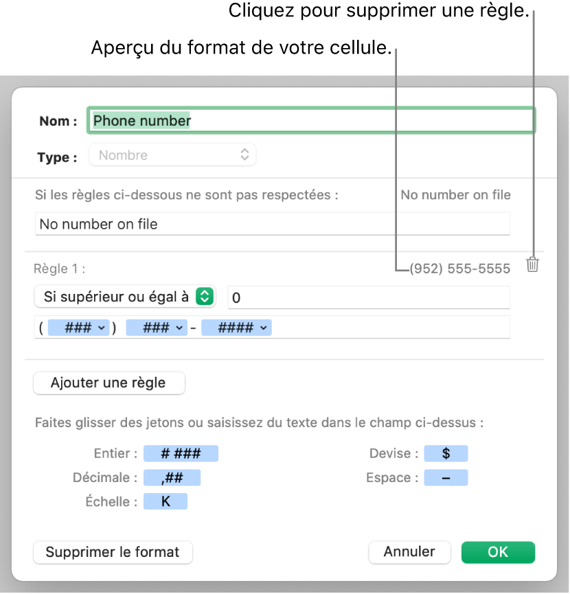570x594 pixels.
Task: Open the Type dropdown showing Nombre
Action: click(172, 155)
